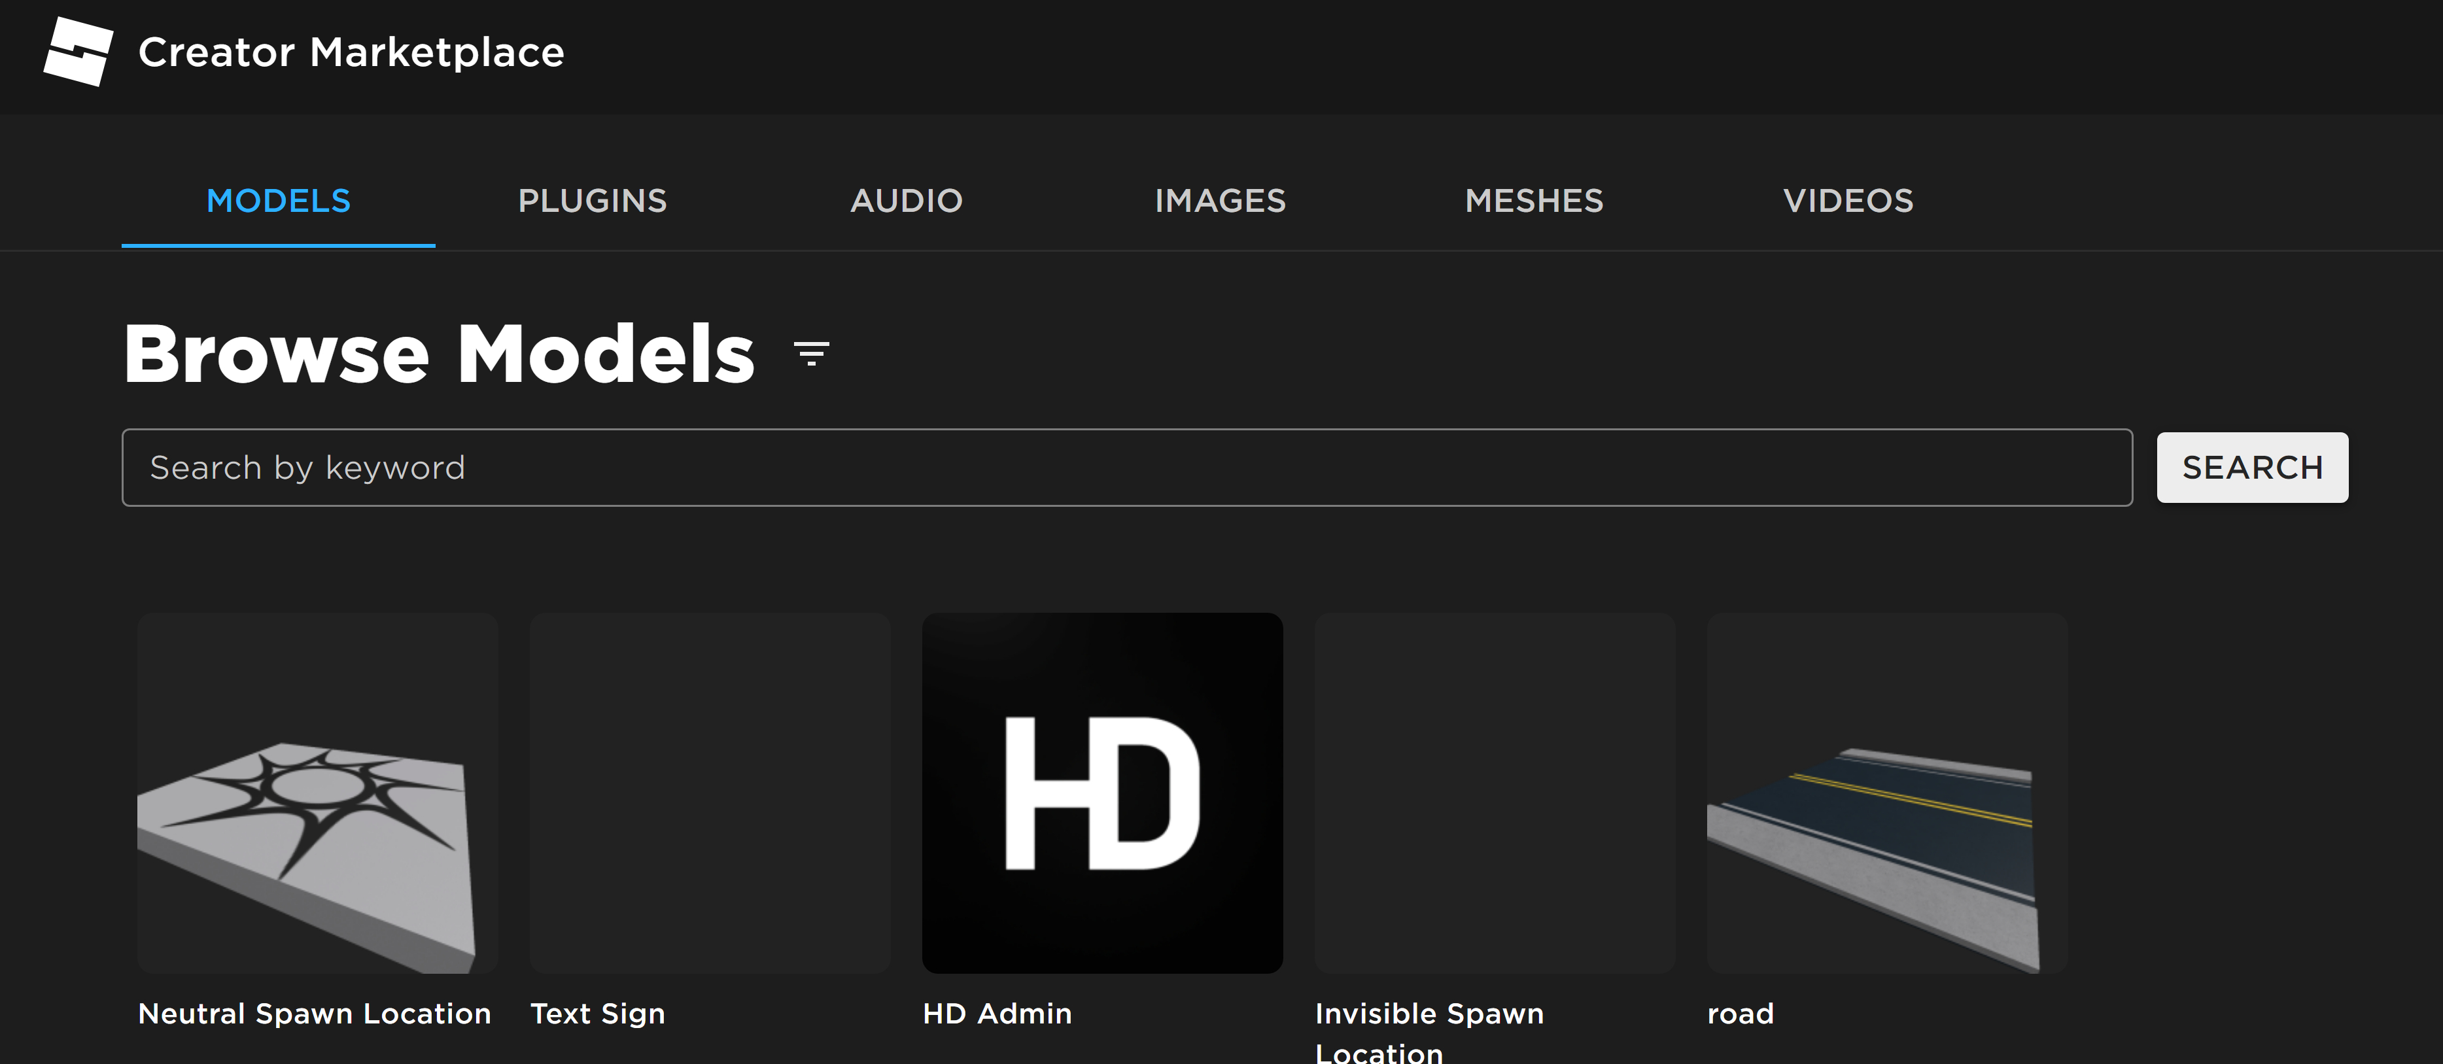
Task: Open the Videos tab
Action: click(1847, 201)
